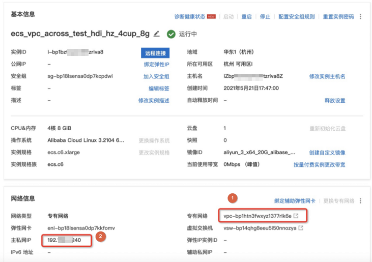372x262 pixels.
Task: Click 绑定辅助弹性网卡 link
Action: tap(295, 201)
